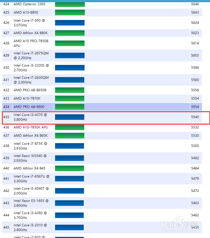This screenshot has width=210, height=238.
Task: Click Intel Core i7-950 @ 3.07GHz
Action: click(29, 23)
